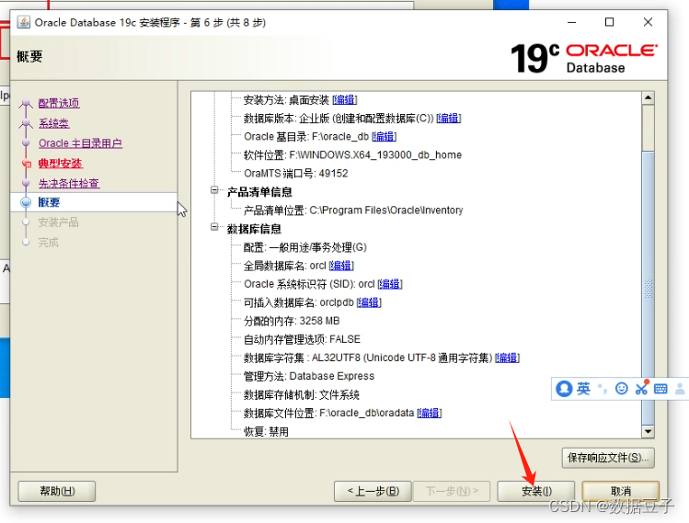Click the IME scissors screenshot icon
The image size is (689, 523).
click(x=641, y=388)
